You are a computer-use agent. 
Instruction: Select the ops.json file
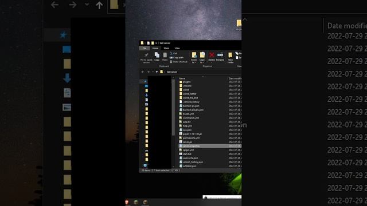[x=185, y=130]
